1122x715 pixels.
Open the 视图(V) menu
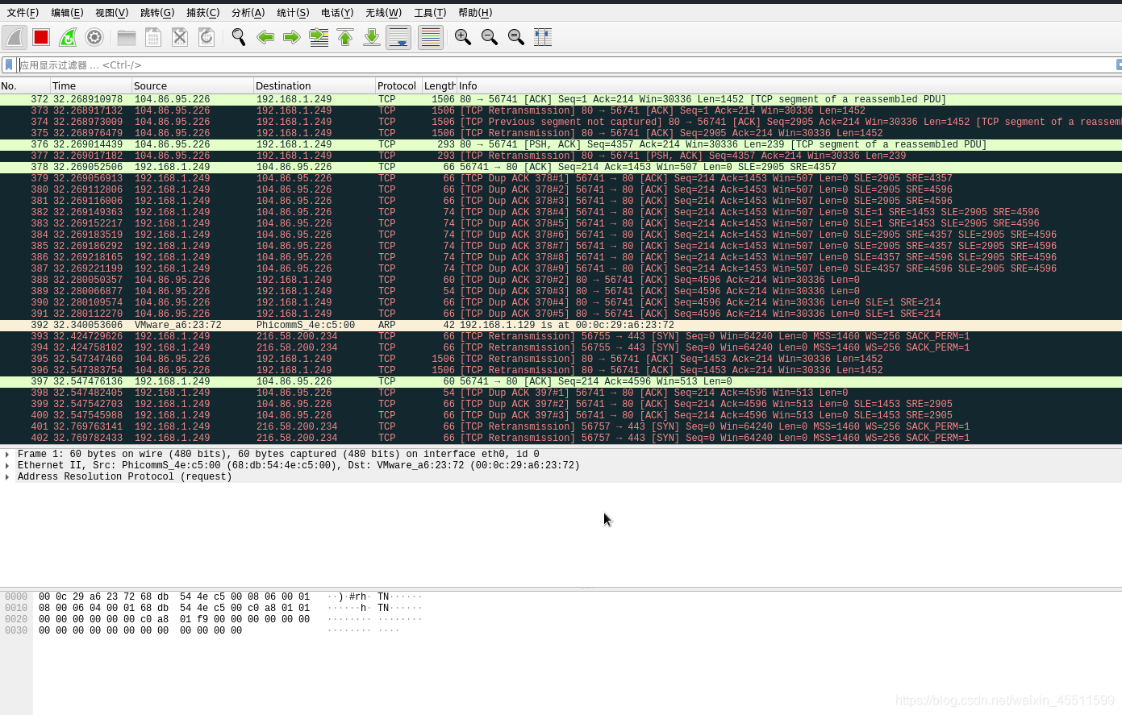(111, 12)
